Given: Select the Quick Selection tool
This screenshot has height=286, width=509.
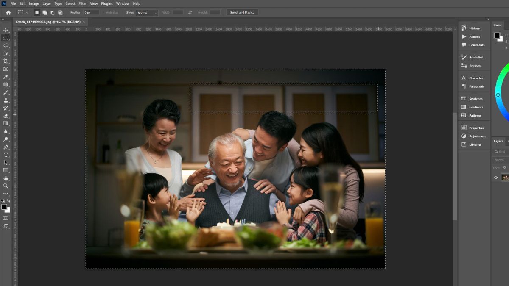Looking at the screenshot, I should (x=6, y=53).
